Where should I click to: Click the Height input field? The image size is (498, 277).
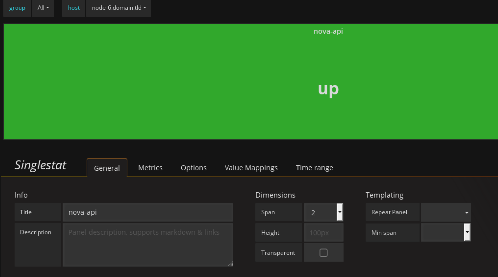pyautogui.click(x=323, y=233)
